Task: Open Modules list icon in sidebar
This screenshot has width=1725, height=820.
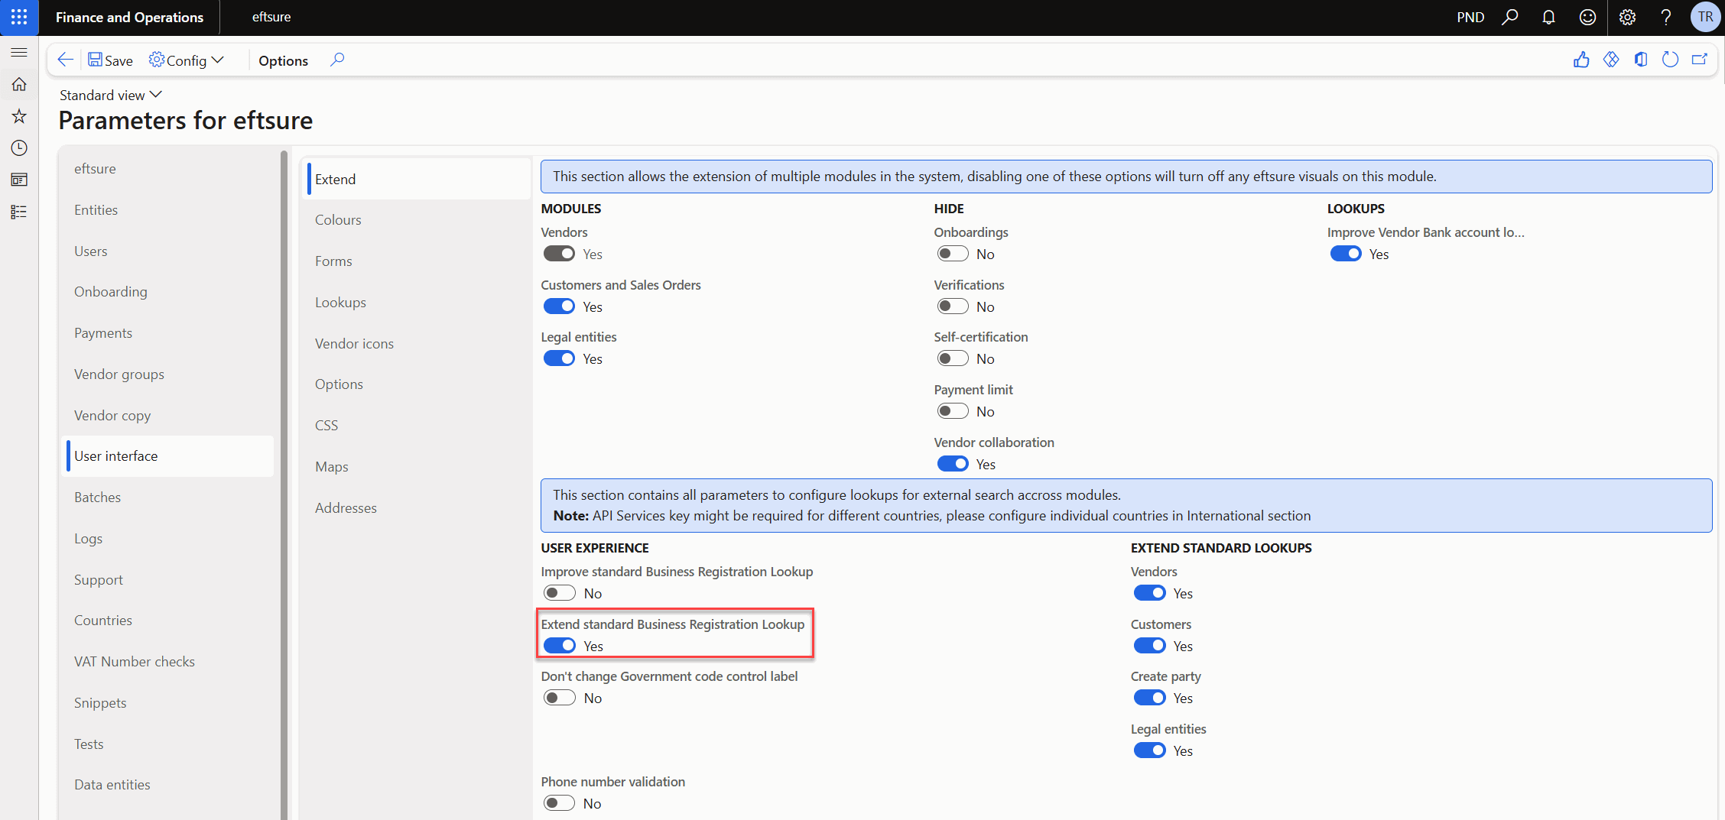Action: click(x=19, y=212)
